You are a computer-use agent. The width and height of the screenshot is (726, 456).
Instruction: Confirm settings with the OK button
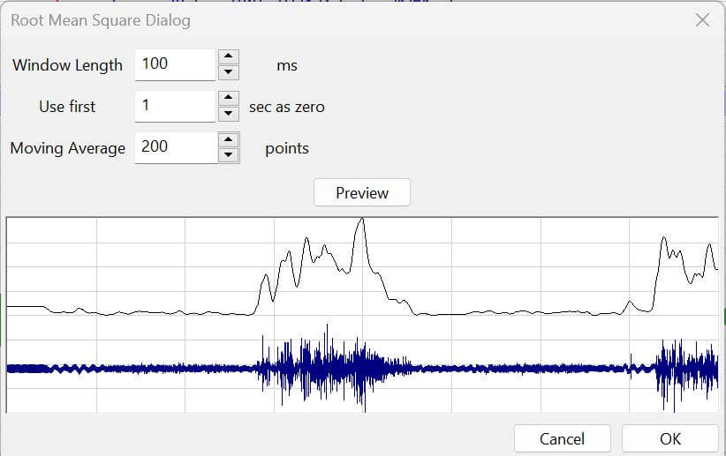669,438
